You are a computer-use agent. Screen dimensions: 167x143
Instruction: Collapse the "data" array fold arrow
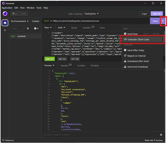coord(51,76)
